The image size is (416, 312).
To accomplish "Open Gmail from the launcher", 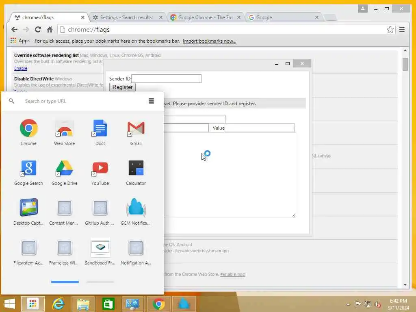I will coord(136,132).
